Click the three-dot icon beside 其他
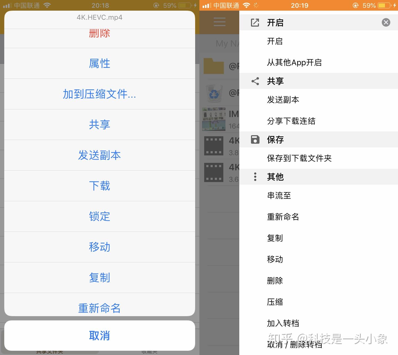398x355 pixels. pyautogui.click(x=255, y=177)
